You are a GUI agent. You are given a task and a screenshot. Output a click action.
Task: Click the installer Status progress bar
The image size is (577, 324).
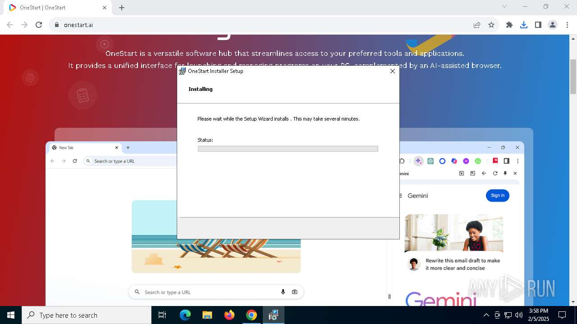point(288,148)
